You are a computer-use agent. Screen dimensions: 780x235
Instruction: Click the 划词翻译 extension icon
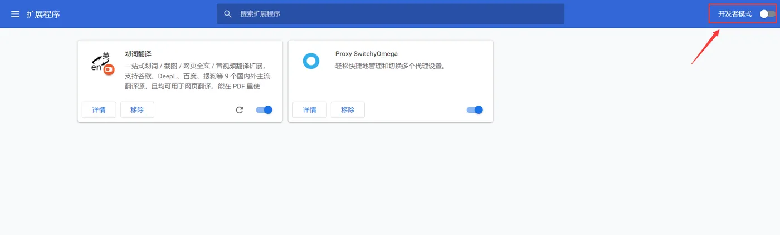point(103,64)
